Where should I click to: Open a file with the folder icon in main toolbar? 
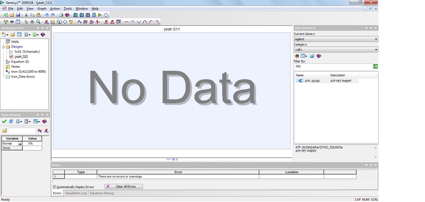pyautogui.click(x=12, y=15)
